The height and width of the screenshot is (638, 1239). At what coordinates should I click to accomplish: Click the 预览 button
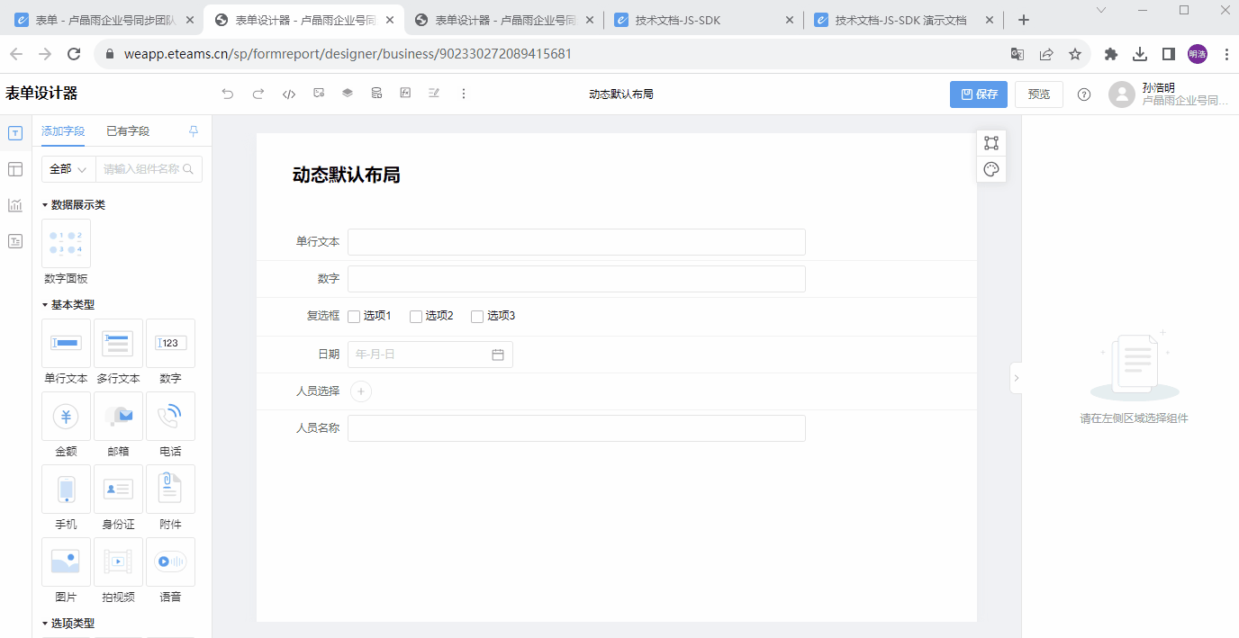tap(1038, 94)
